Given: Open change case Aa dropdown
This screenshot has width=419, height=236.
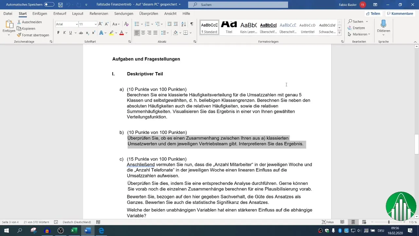Looking at the screenshot, I should (x=116, y=24).
